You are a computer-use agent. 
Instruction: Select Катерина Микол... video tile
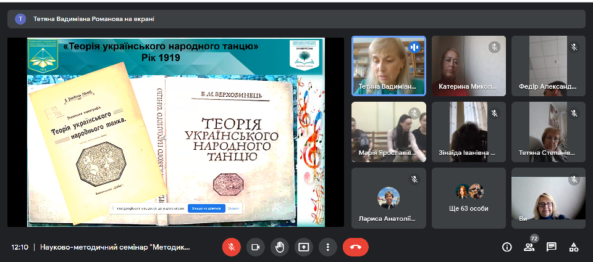coord(469,66)
